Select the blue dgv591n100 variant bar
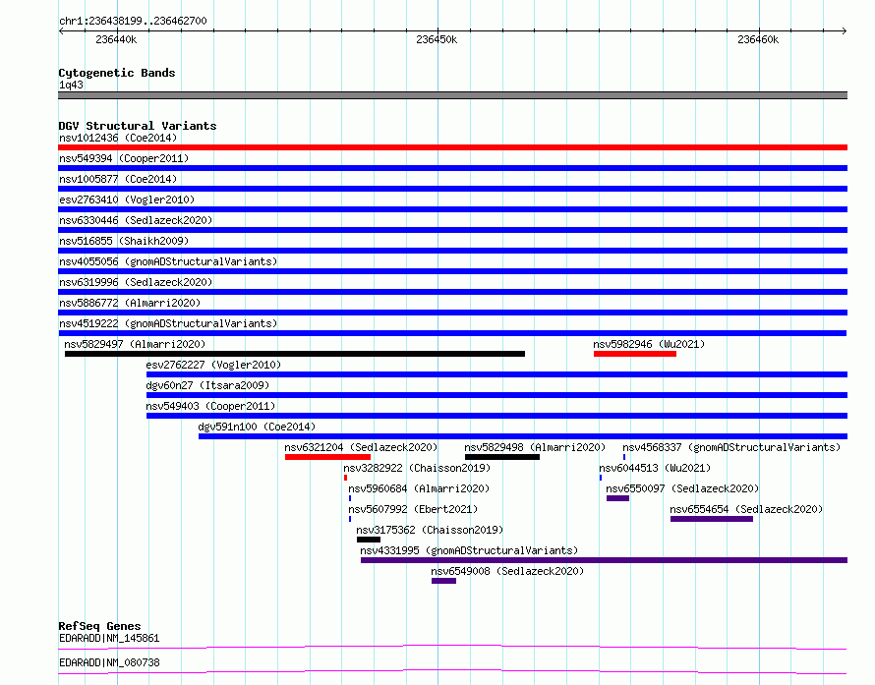Screen dimensions: 875x685 click(x=523, y=436)
